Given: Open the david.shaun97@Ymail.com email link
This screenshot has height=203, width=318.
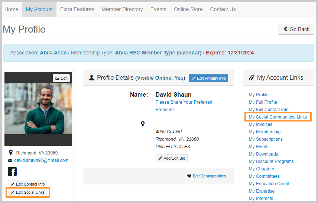Looking at the screenshot, I should [41, 160].
